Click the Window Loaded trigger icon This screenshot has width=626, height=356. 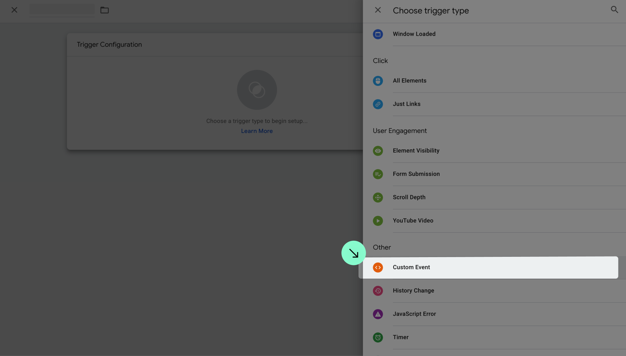pyautogui.click(x=378, y=34)
